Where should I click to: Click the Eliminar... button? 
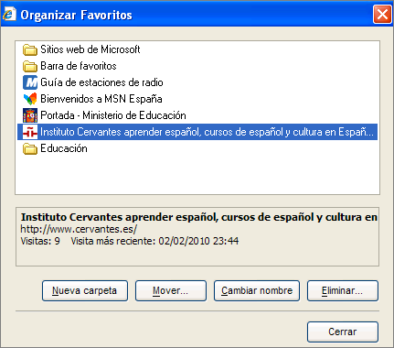pos(343,290)
